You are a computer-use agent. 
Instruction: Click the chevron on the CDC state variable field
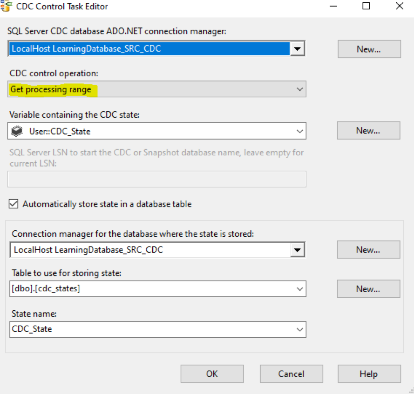300,131
